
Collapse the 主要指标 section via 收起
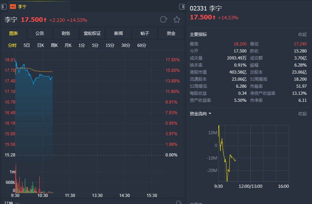302,35
